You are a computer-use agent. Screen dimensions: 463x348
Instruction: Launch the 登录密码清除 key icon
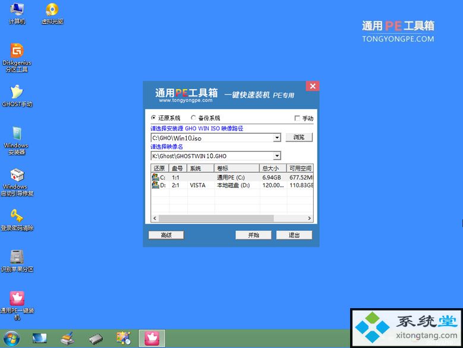[17, 220]
